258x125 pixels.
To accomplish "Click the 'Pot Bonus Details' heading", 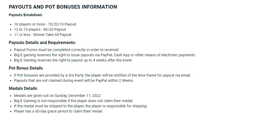I will click(x=26, y=68).
